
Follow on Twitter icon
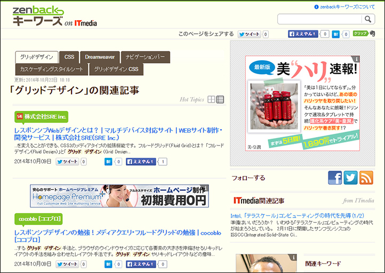(x=350, y=178)
